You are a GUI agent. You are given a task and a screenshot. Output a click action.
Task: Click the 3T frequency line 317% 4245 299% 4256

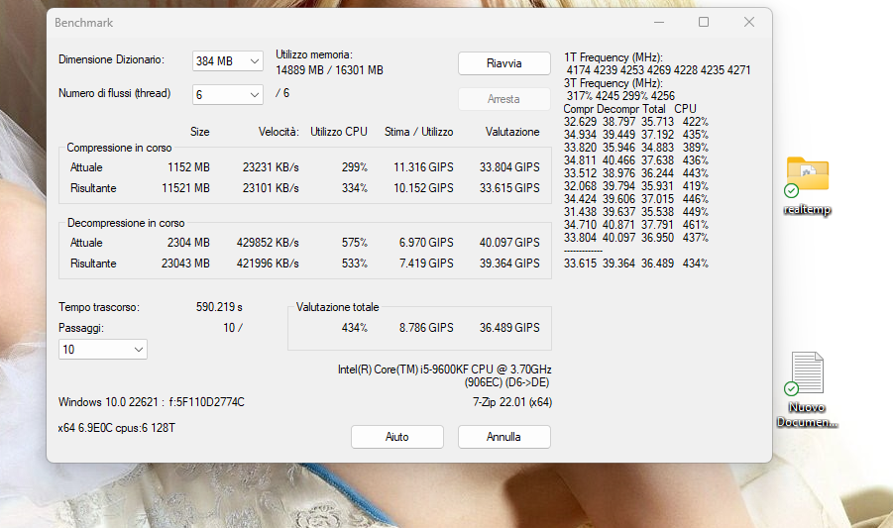pos(620,96)
